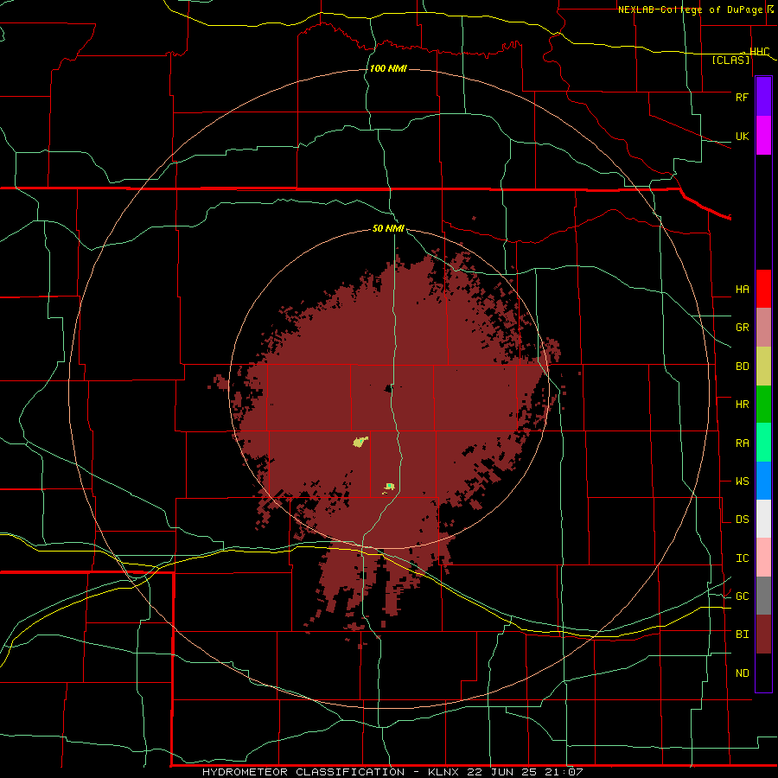Viewport: 778px width, 778px height.
Task: Click the GC legend label
Action: [x=742, y=596]
